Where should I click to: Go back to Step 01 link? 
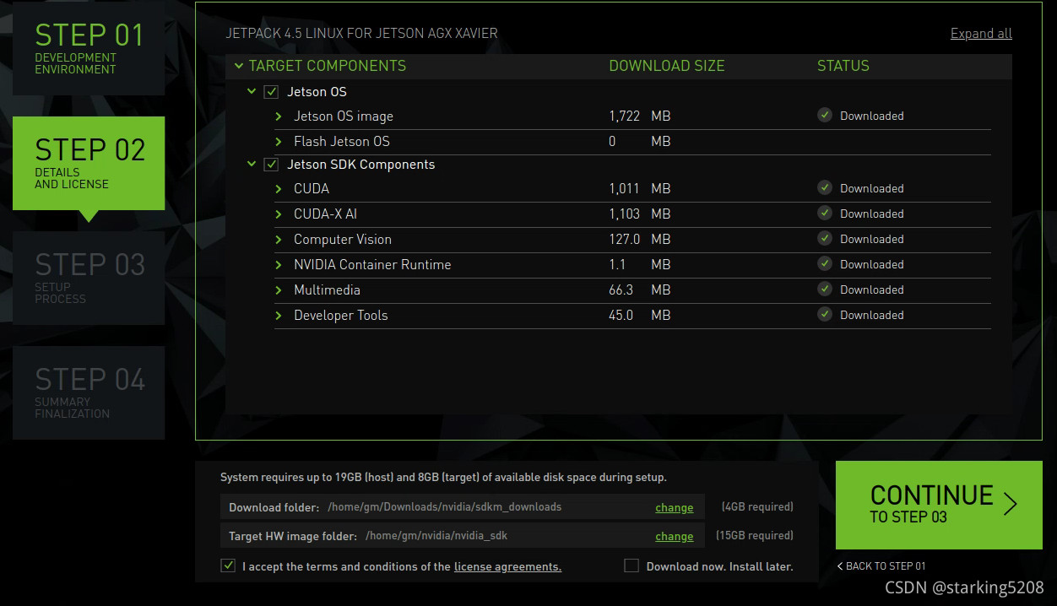coord(881,566)
